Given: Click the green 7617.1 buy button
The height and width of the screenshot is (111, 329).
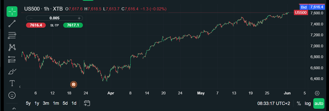Looking at the screenshot, I should pos(73,25).
